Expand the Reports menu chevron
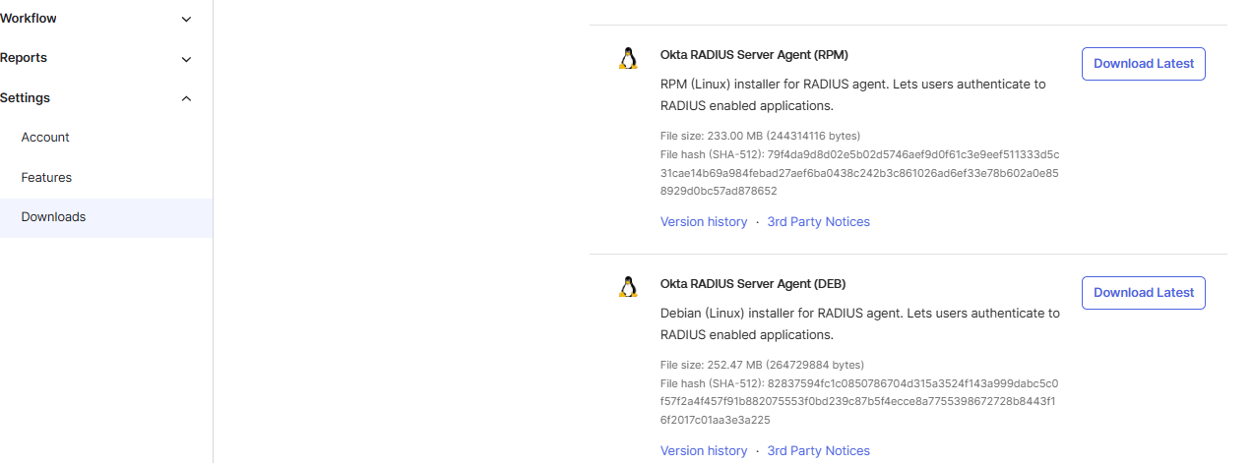The width and height of the screenshot is (1253, 463). (187, 59)
